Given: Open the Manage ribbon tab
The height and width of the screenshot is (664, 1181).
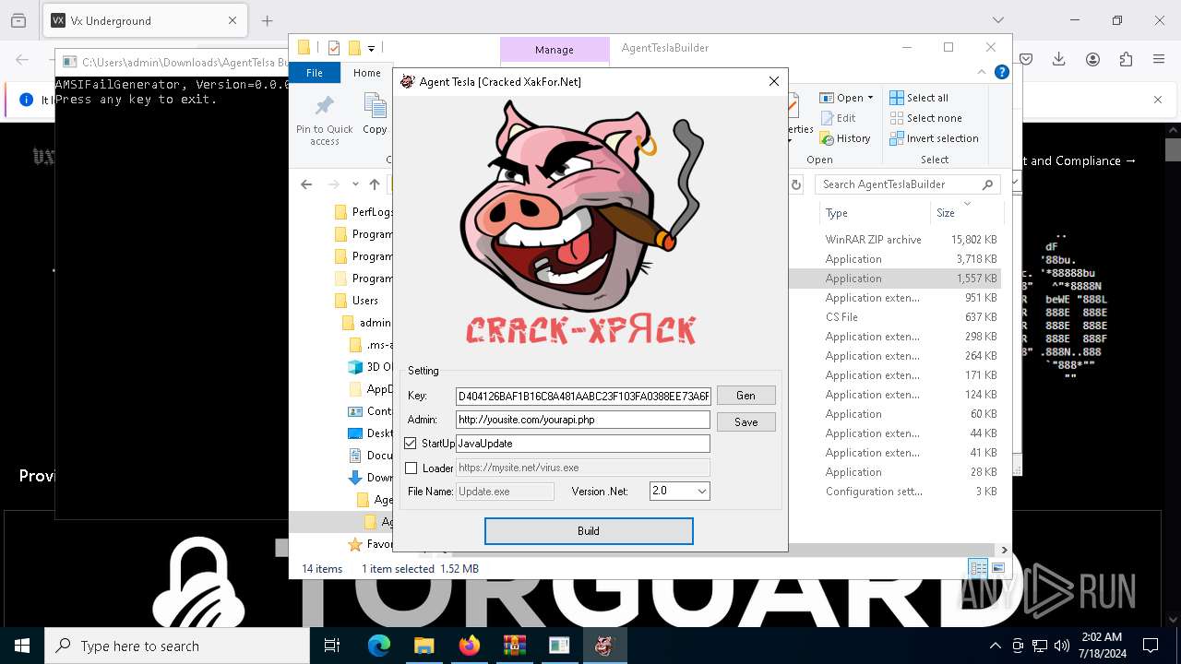Looking at the screenshot, I should tap(555, 50).
